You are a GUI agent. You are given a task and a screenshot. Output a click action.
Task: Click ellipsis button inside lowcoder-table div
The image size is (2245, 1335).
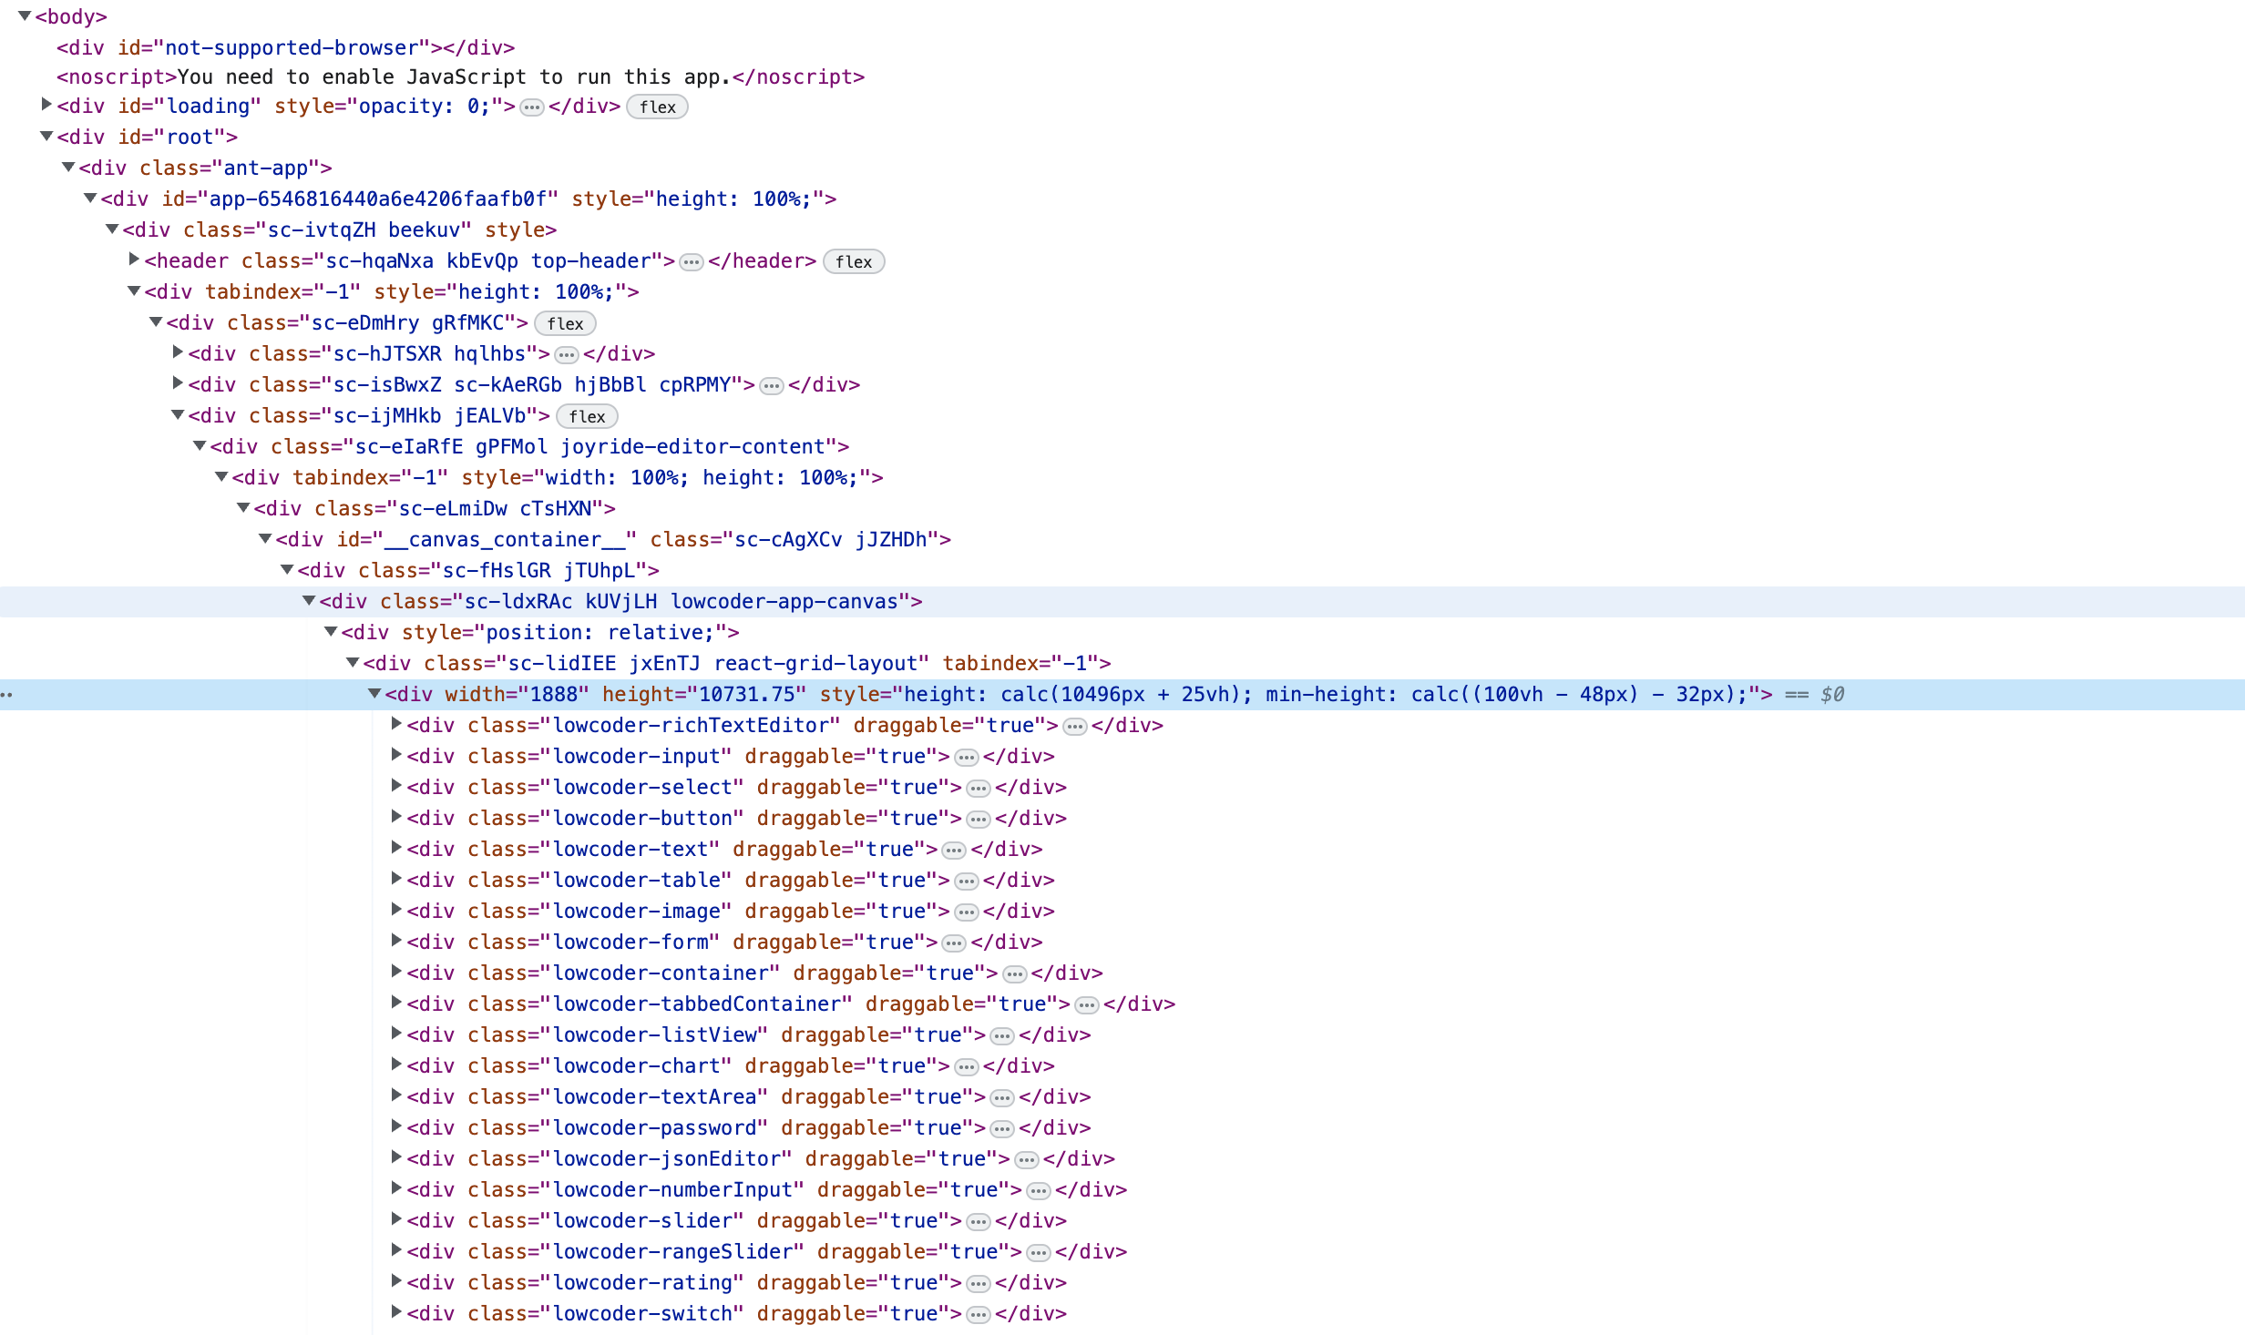click(967, 882)
